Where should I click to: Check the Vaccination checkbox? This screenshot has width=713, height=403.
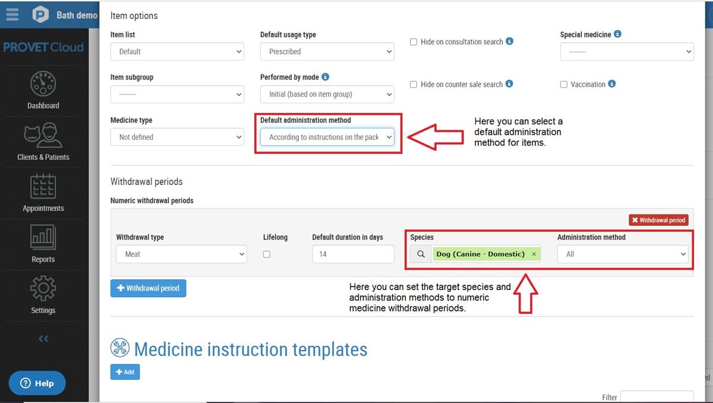point(564,84)
